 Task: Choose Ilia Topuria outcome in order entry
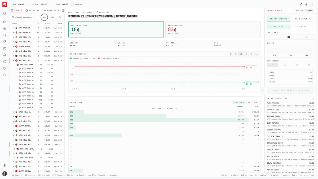click(302, 19)
